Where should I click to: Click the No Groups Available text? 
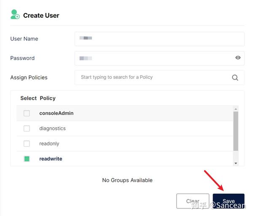[x=127, y=180]
